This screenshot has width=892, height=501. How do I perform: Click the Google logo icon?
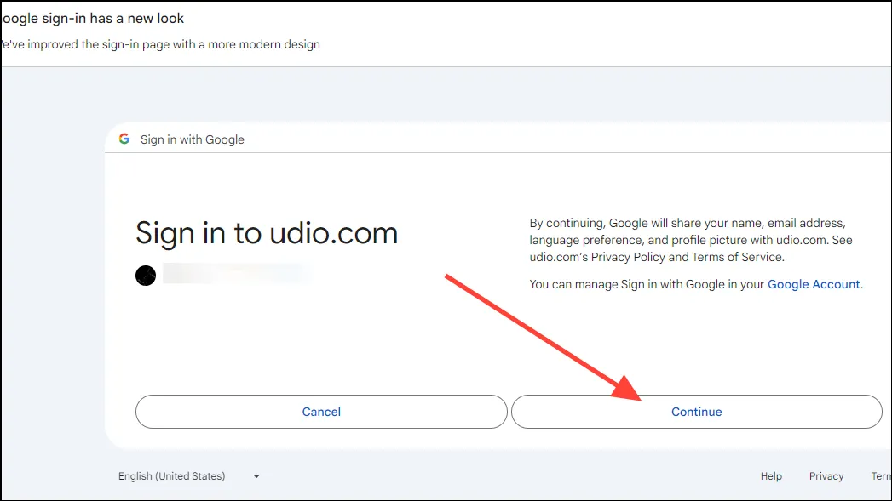124,139
